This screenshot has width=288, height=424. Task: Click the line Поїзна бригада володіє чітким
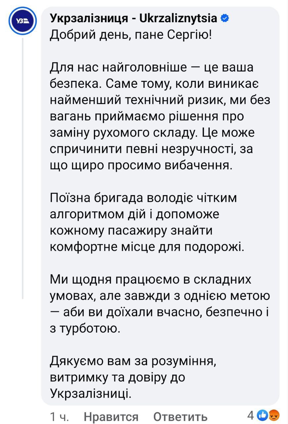[x=143, y=198]
